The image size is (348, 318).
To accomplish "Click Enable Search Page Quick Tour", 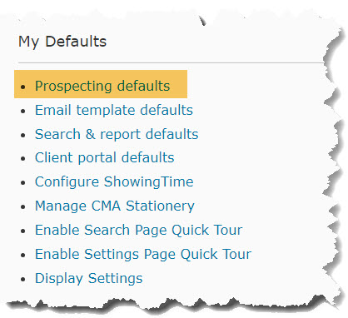I will tap(139, 230).
